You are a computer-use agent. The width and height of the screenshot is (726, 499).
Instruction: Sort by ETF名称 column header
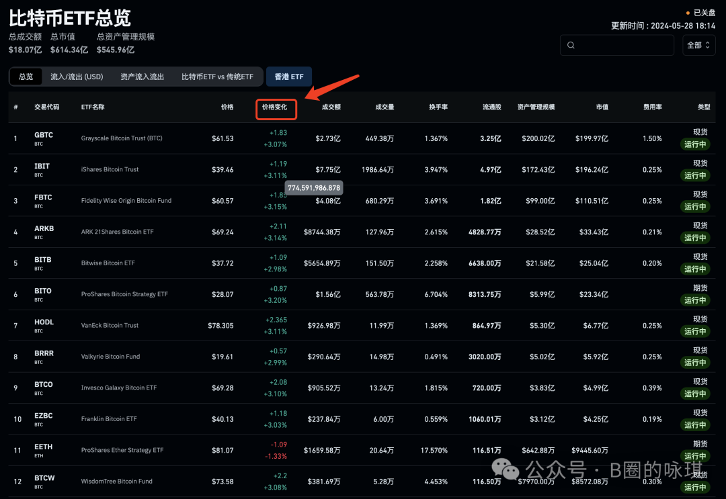93,107
